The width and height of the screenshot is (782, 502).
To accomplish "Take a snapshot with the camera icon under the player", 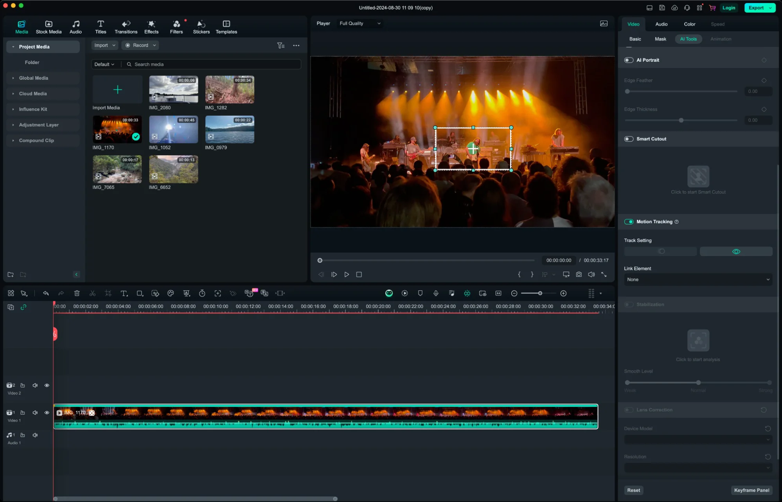I will 579,274.
